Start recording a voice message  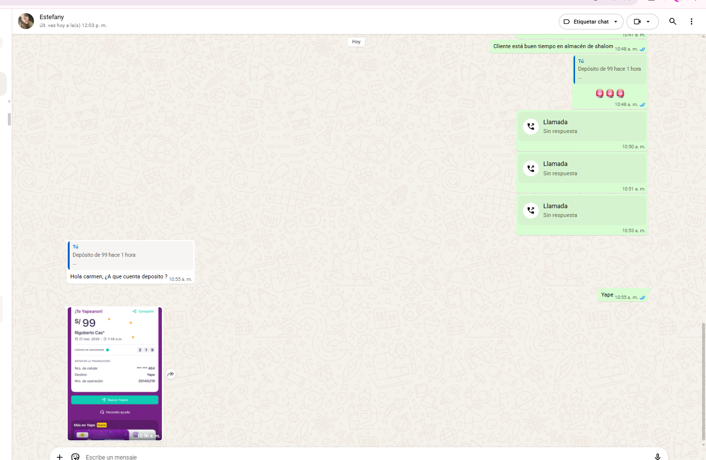point(657,457)
